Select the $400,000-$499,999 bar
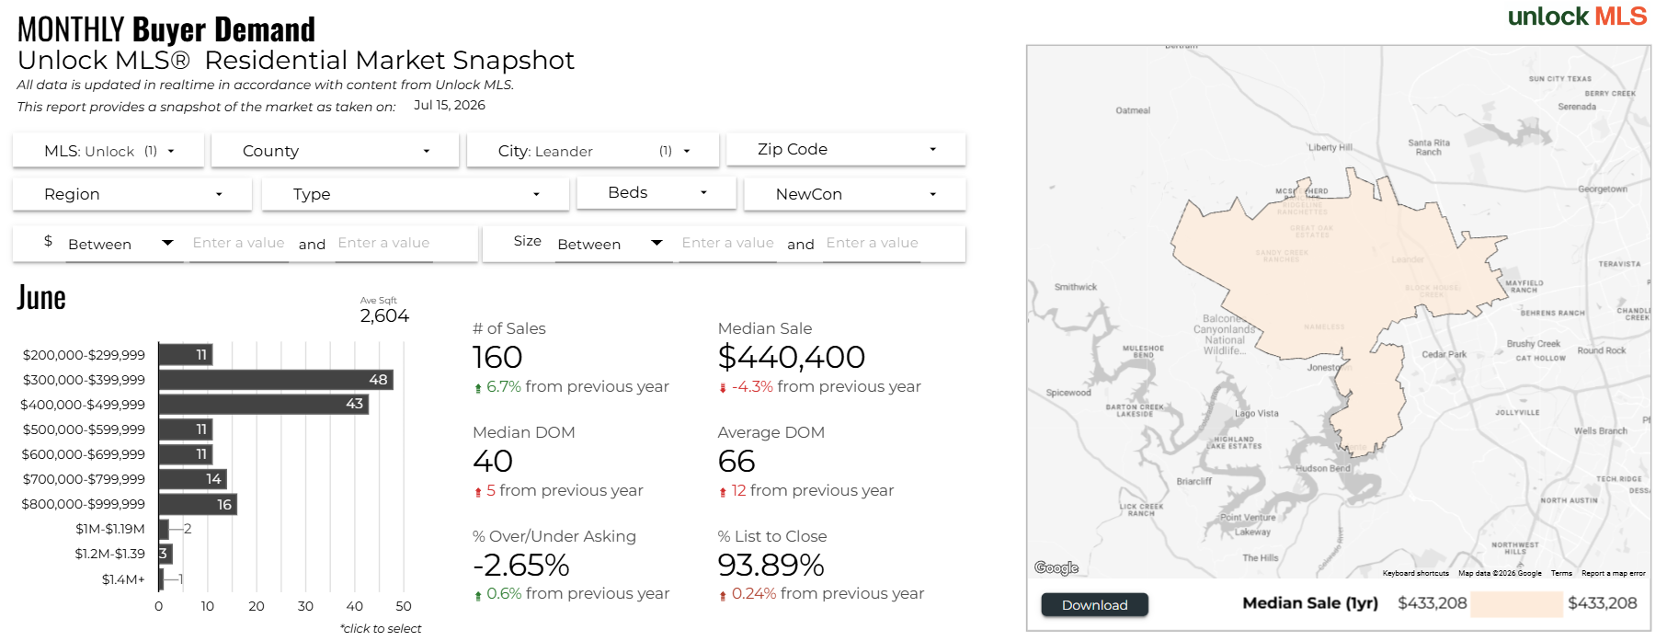The height and width of the screenshot is (641, 1667). click(x=264, y=405)
